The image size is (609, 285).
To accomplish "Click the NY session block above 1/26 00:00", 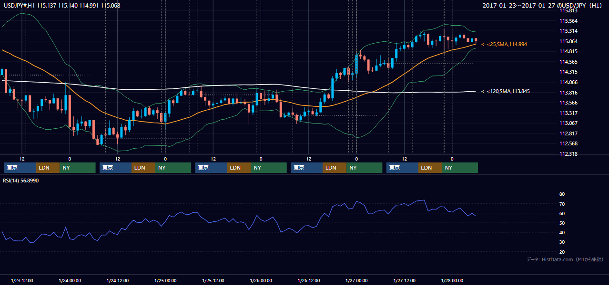I will coord(269,168).
